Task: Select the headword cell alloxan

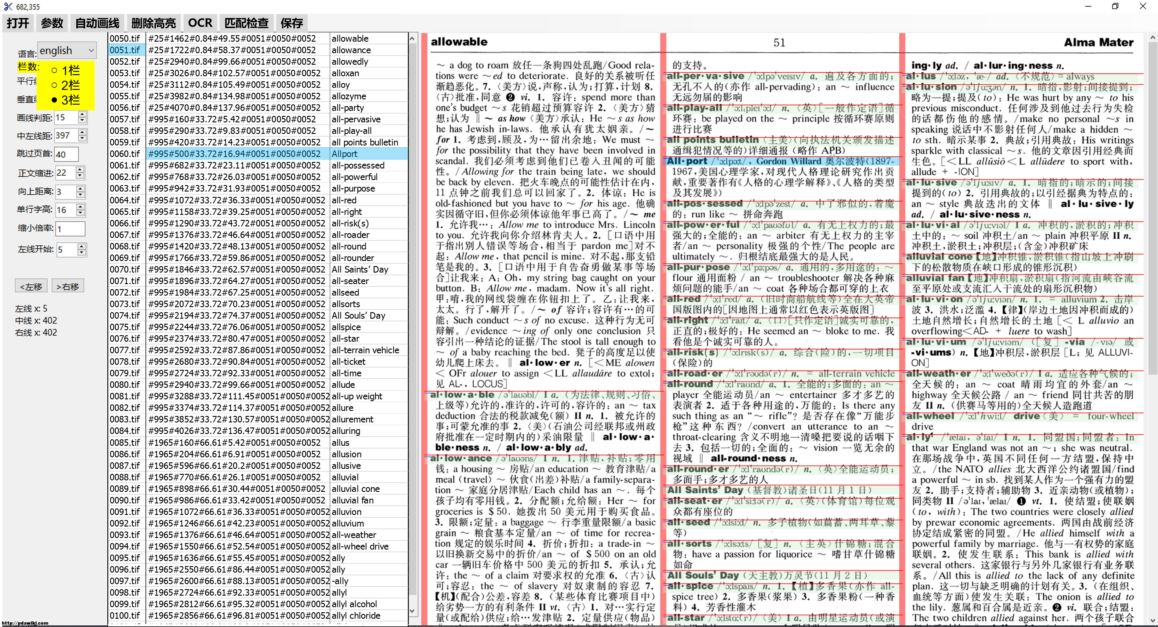Action: tap(369, 73)
